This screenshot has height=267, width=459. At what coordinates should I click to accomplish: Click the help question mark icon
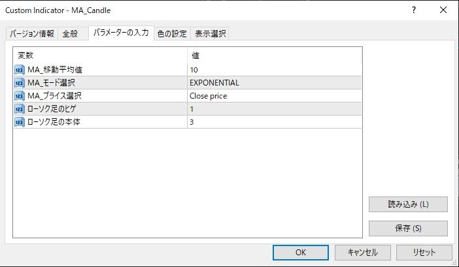tap(414, 10)
